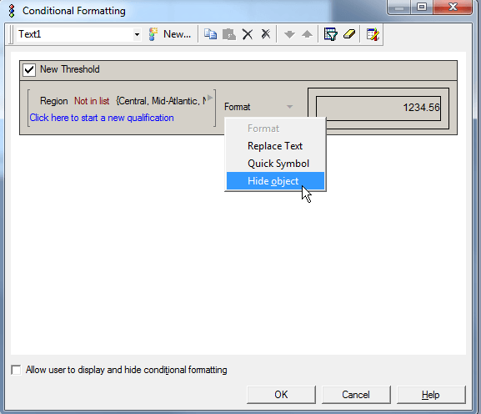Click the Paste threshold icon
Viewport: 481px width, 414px height.
tap(229, 34)
